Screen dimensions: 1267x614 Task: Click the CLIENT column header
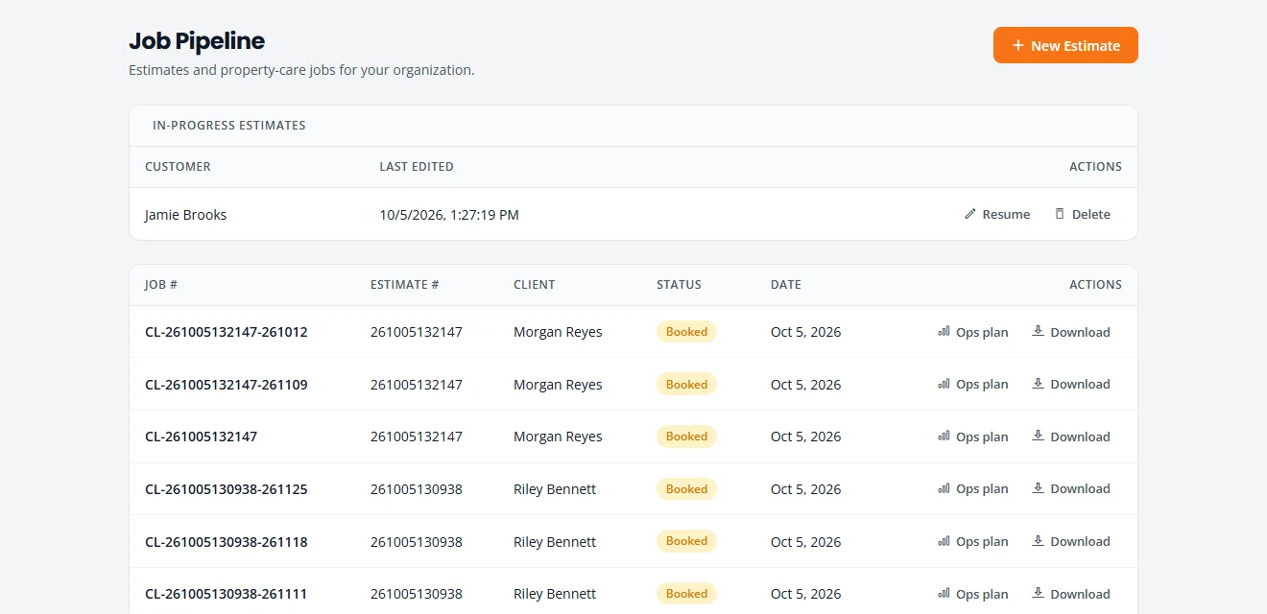(x=535, y=285)
